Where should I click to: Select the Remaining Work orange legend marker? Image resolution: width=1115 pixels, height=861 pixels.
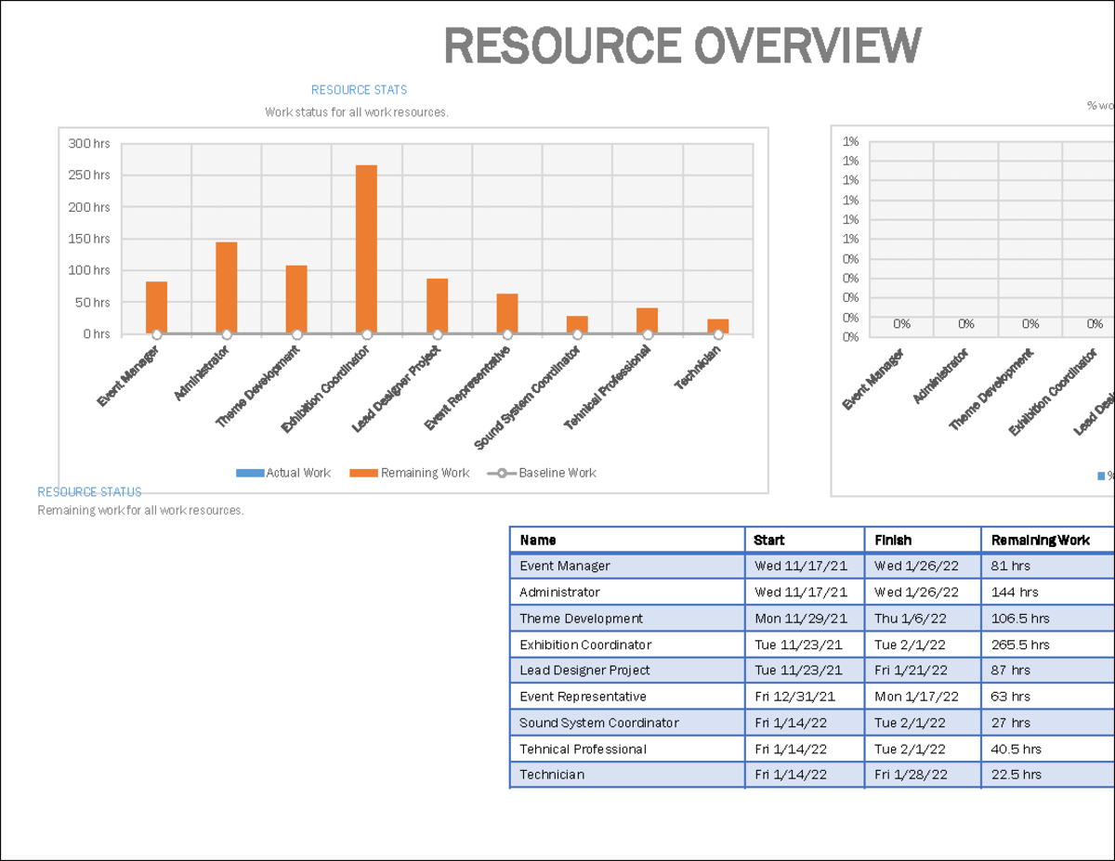point(365,473)
